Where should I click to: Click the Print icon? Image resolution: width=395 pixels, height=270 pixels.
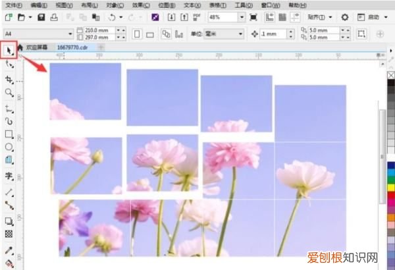pyautogui.click(x=54, y=17)
